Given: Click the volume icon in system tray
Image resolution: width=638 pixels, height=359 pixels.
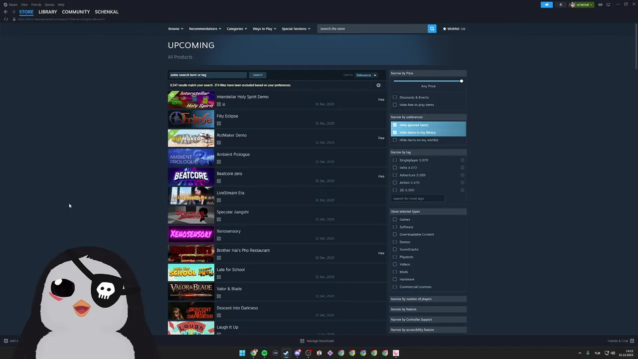Looking at the screenshot, I should pyautogui.click(x=613, y=353).
